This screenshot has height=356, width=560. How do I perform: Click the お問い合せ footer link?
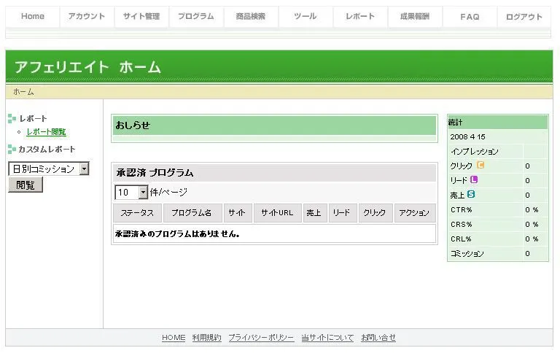click(x=378, y=338)
